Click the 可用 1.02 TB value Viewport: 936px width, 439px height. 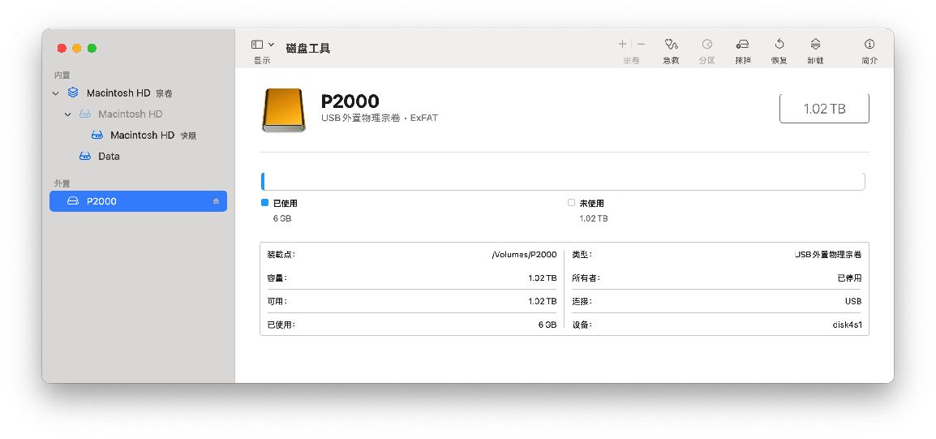tap(542, 302)
